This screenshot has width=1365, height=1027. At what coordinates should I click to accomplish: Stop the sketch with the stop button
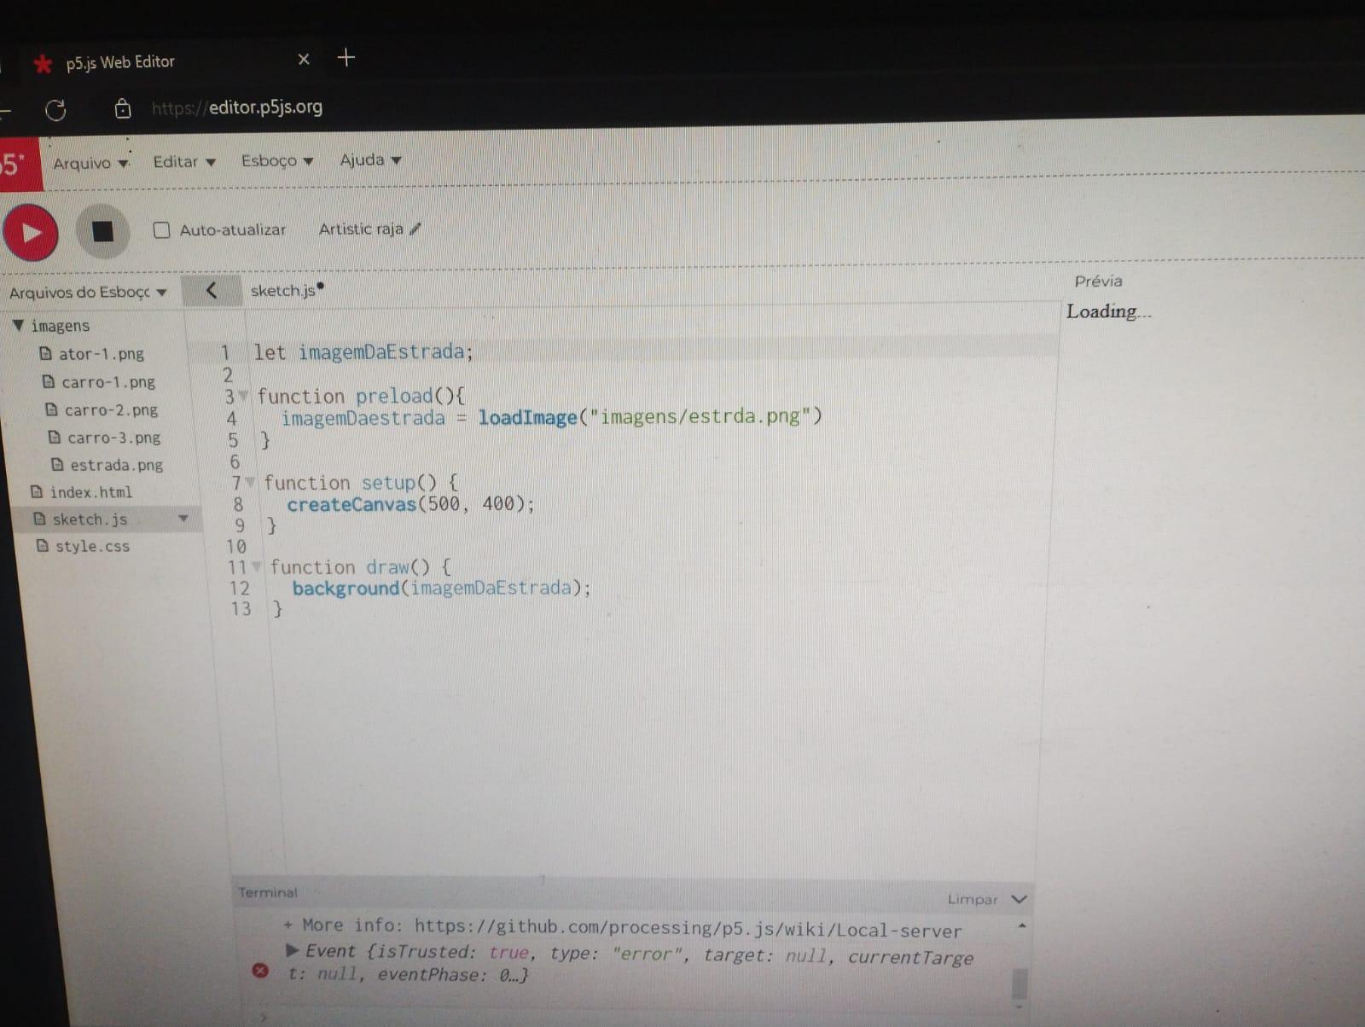[102, 231]
